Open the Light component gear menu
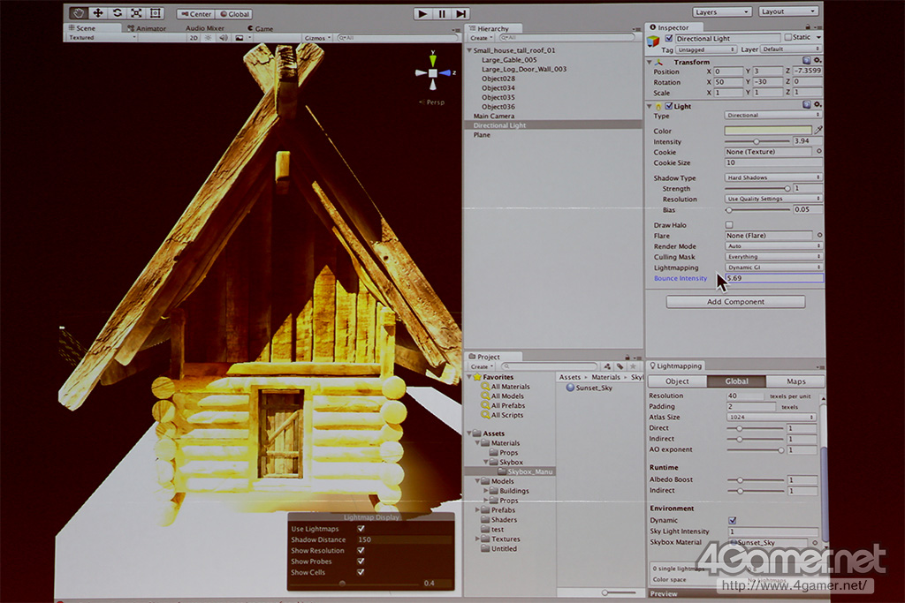905x603 pixels. 818,105
